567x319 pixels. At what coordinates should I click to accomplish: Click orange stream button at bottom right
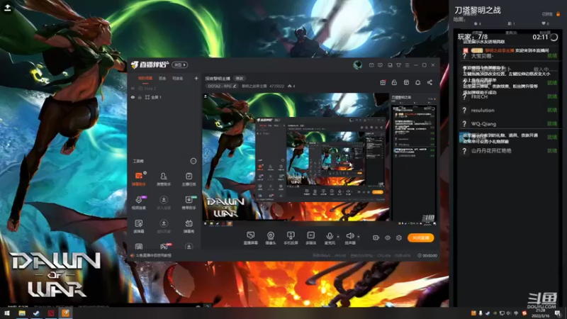click(x=420, y=237)
